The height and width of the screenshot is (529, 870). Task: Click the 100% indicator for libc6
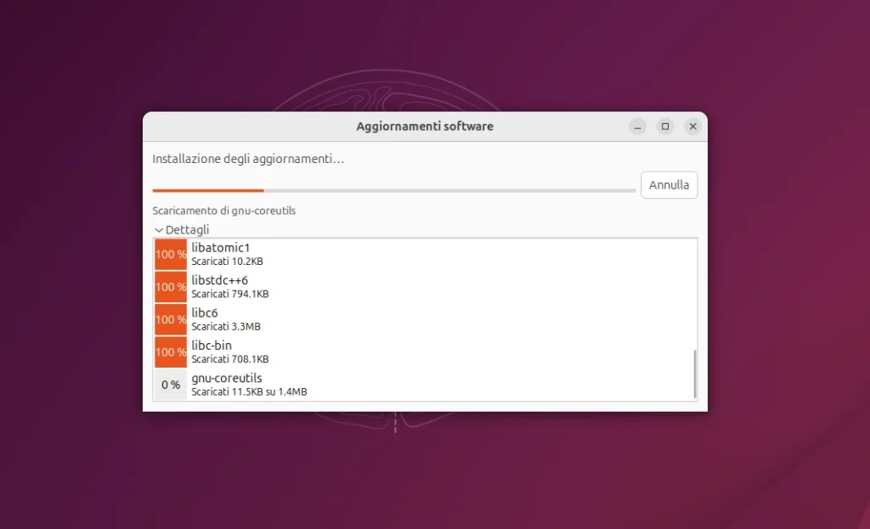(x=170, y=318)
